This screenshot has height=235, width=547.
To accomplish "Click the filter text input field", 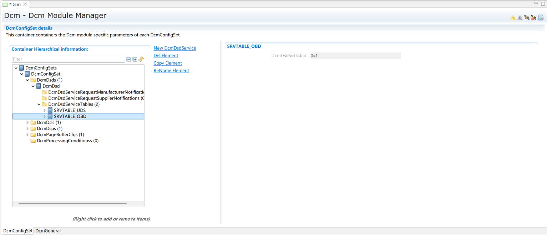I will [x=68, y=60].
